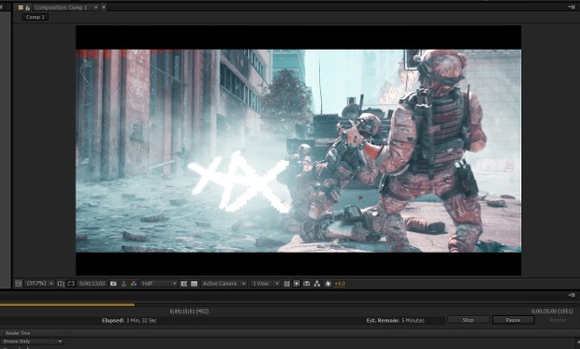Open the magnification ratio dropdown (37.7%)
The height and width of the screenshot is (349, 580).
coord(39,284)
